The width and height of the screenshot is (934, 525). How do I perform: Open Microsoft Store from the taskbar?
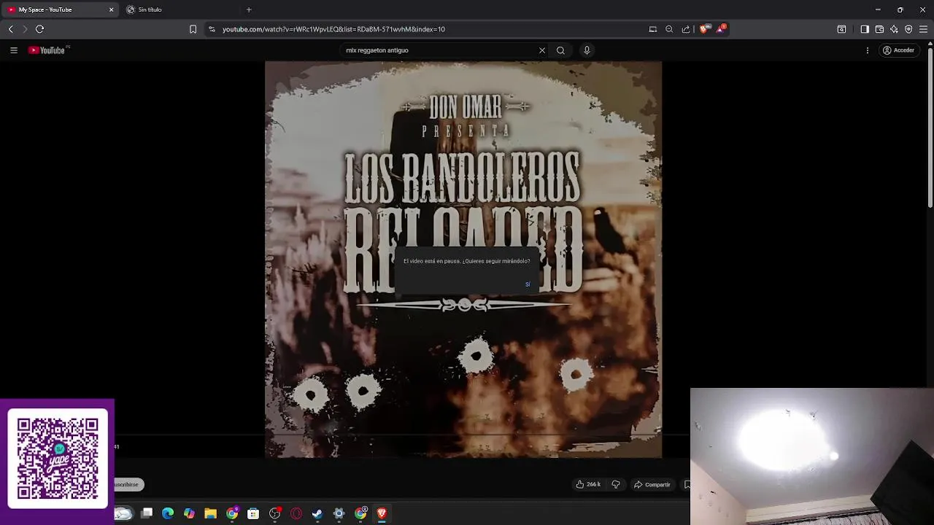253,513
